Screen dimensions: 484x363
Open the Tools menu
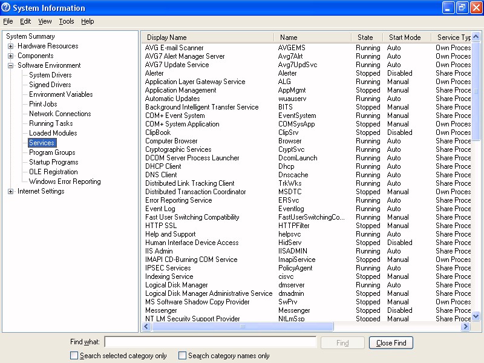tap(67, 21)
